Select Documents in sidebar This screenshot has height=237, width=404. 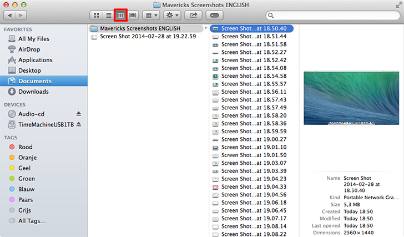[44, 81]
